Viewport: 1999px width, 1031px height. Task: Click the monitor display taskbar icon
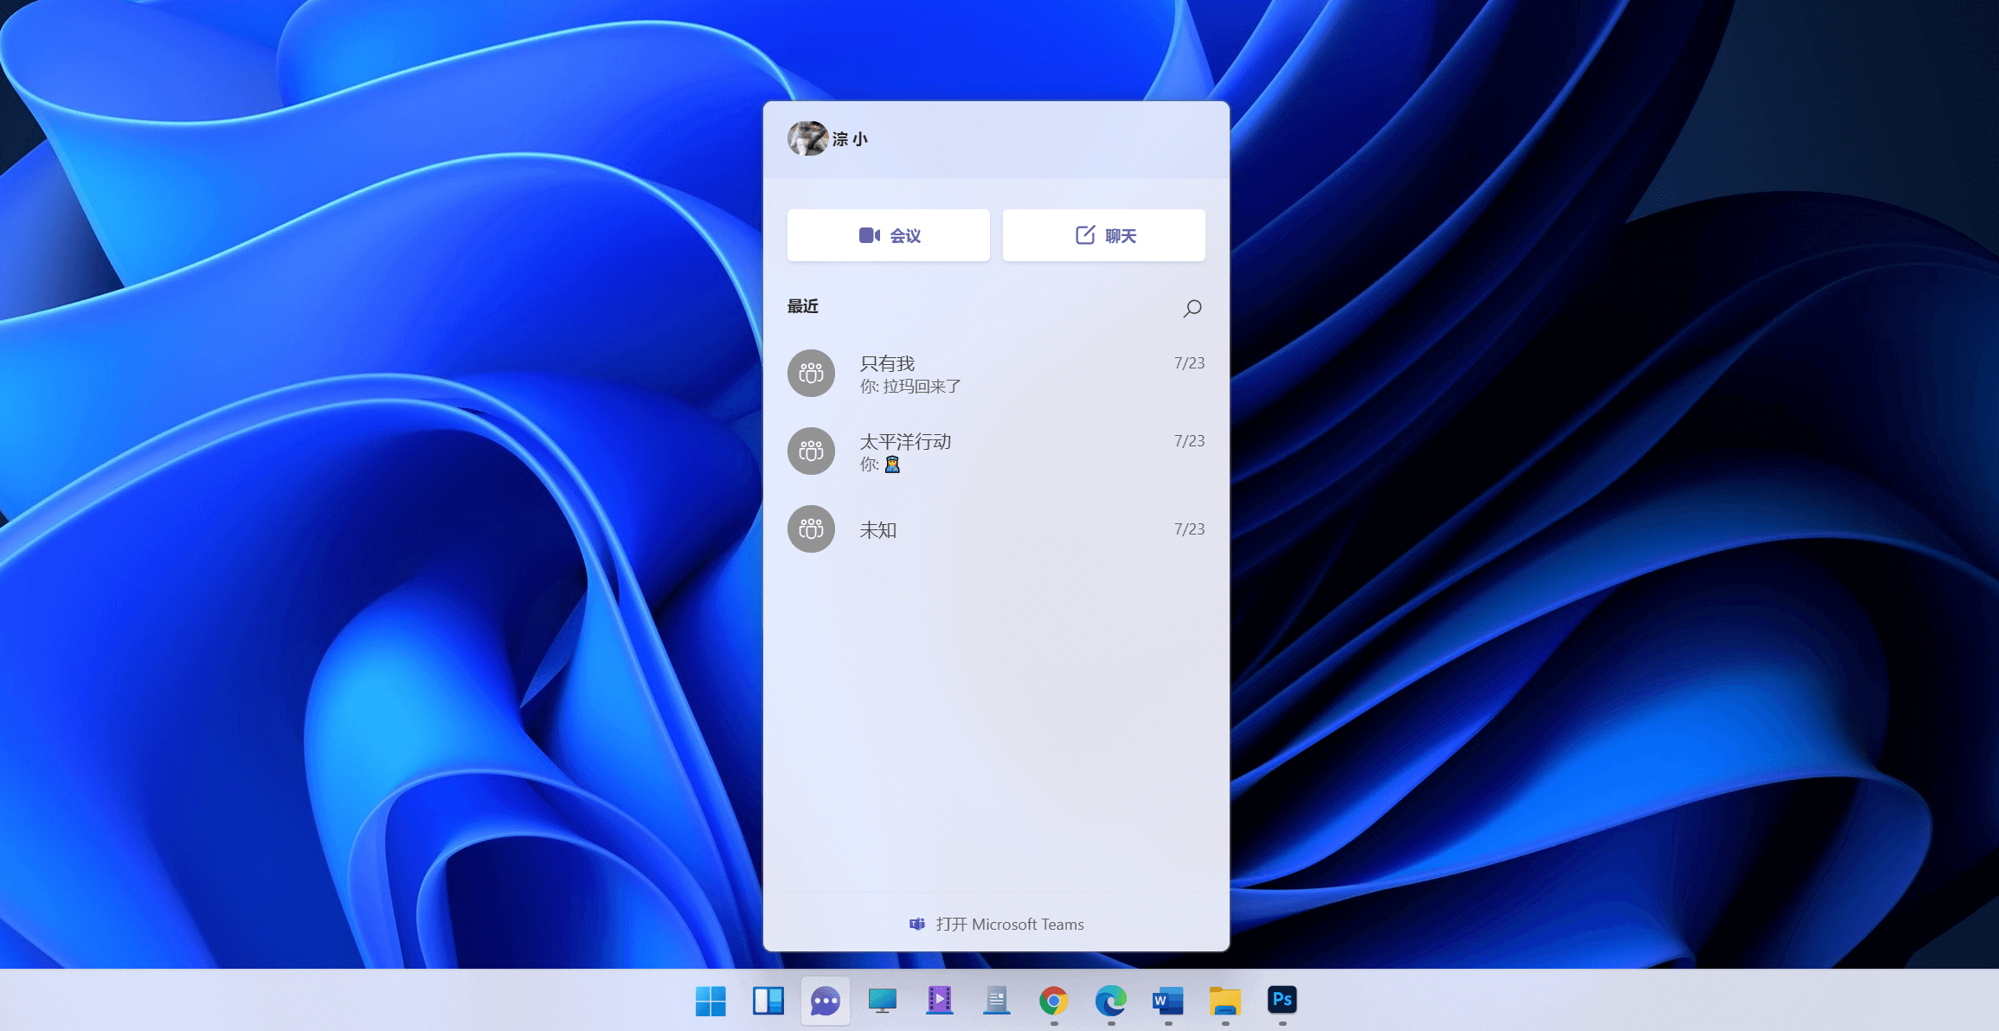pyautogui.click(x=882, y=1001)
